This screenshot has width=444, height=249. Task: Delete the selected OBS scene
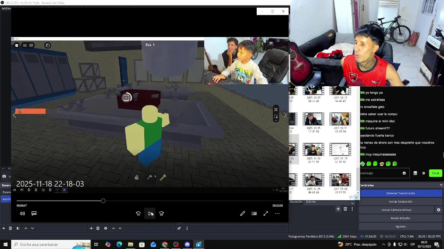click(x=10, y=228)
